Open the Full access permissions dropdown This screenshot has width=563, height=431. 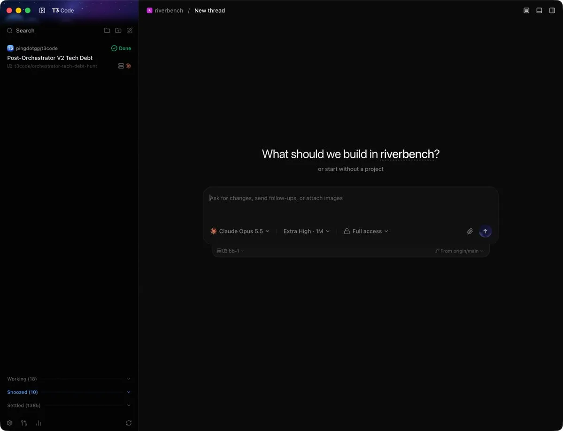tap(366, 231)
